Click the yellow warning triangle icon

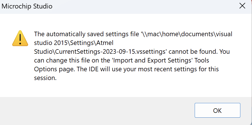click(x=20, y=38)
